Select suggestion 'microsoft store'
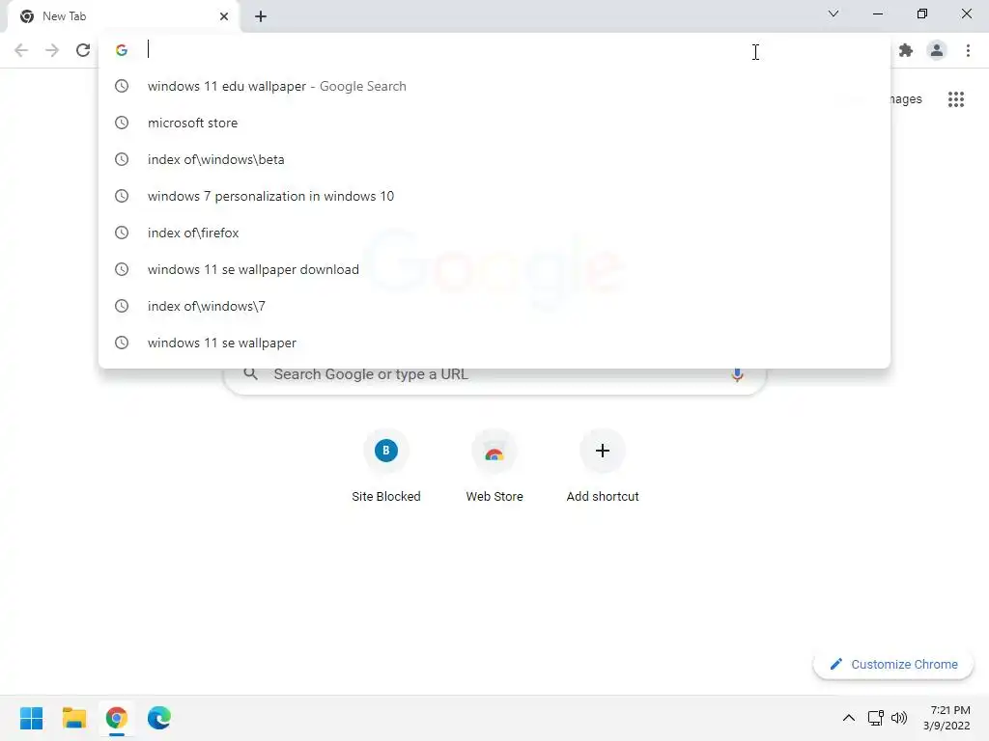 pos(494,123)
